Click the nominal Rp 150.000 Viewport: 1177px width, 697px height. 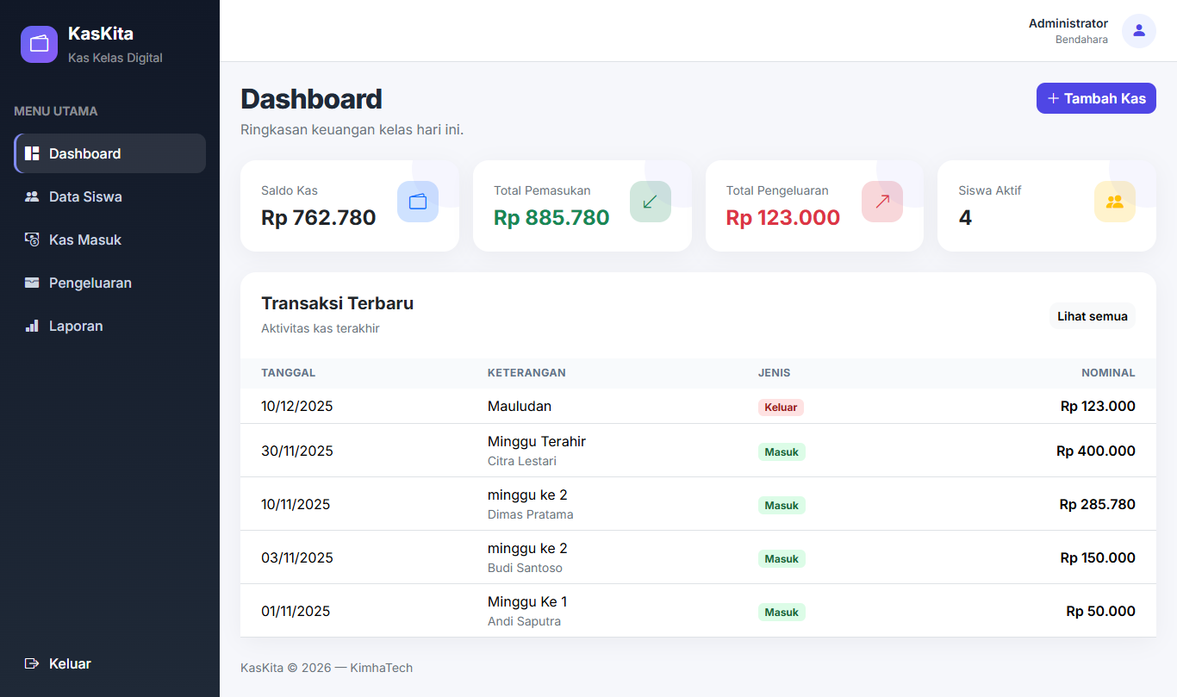point(1098,557)
